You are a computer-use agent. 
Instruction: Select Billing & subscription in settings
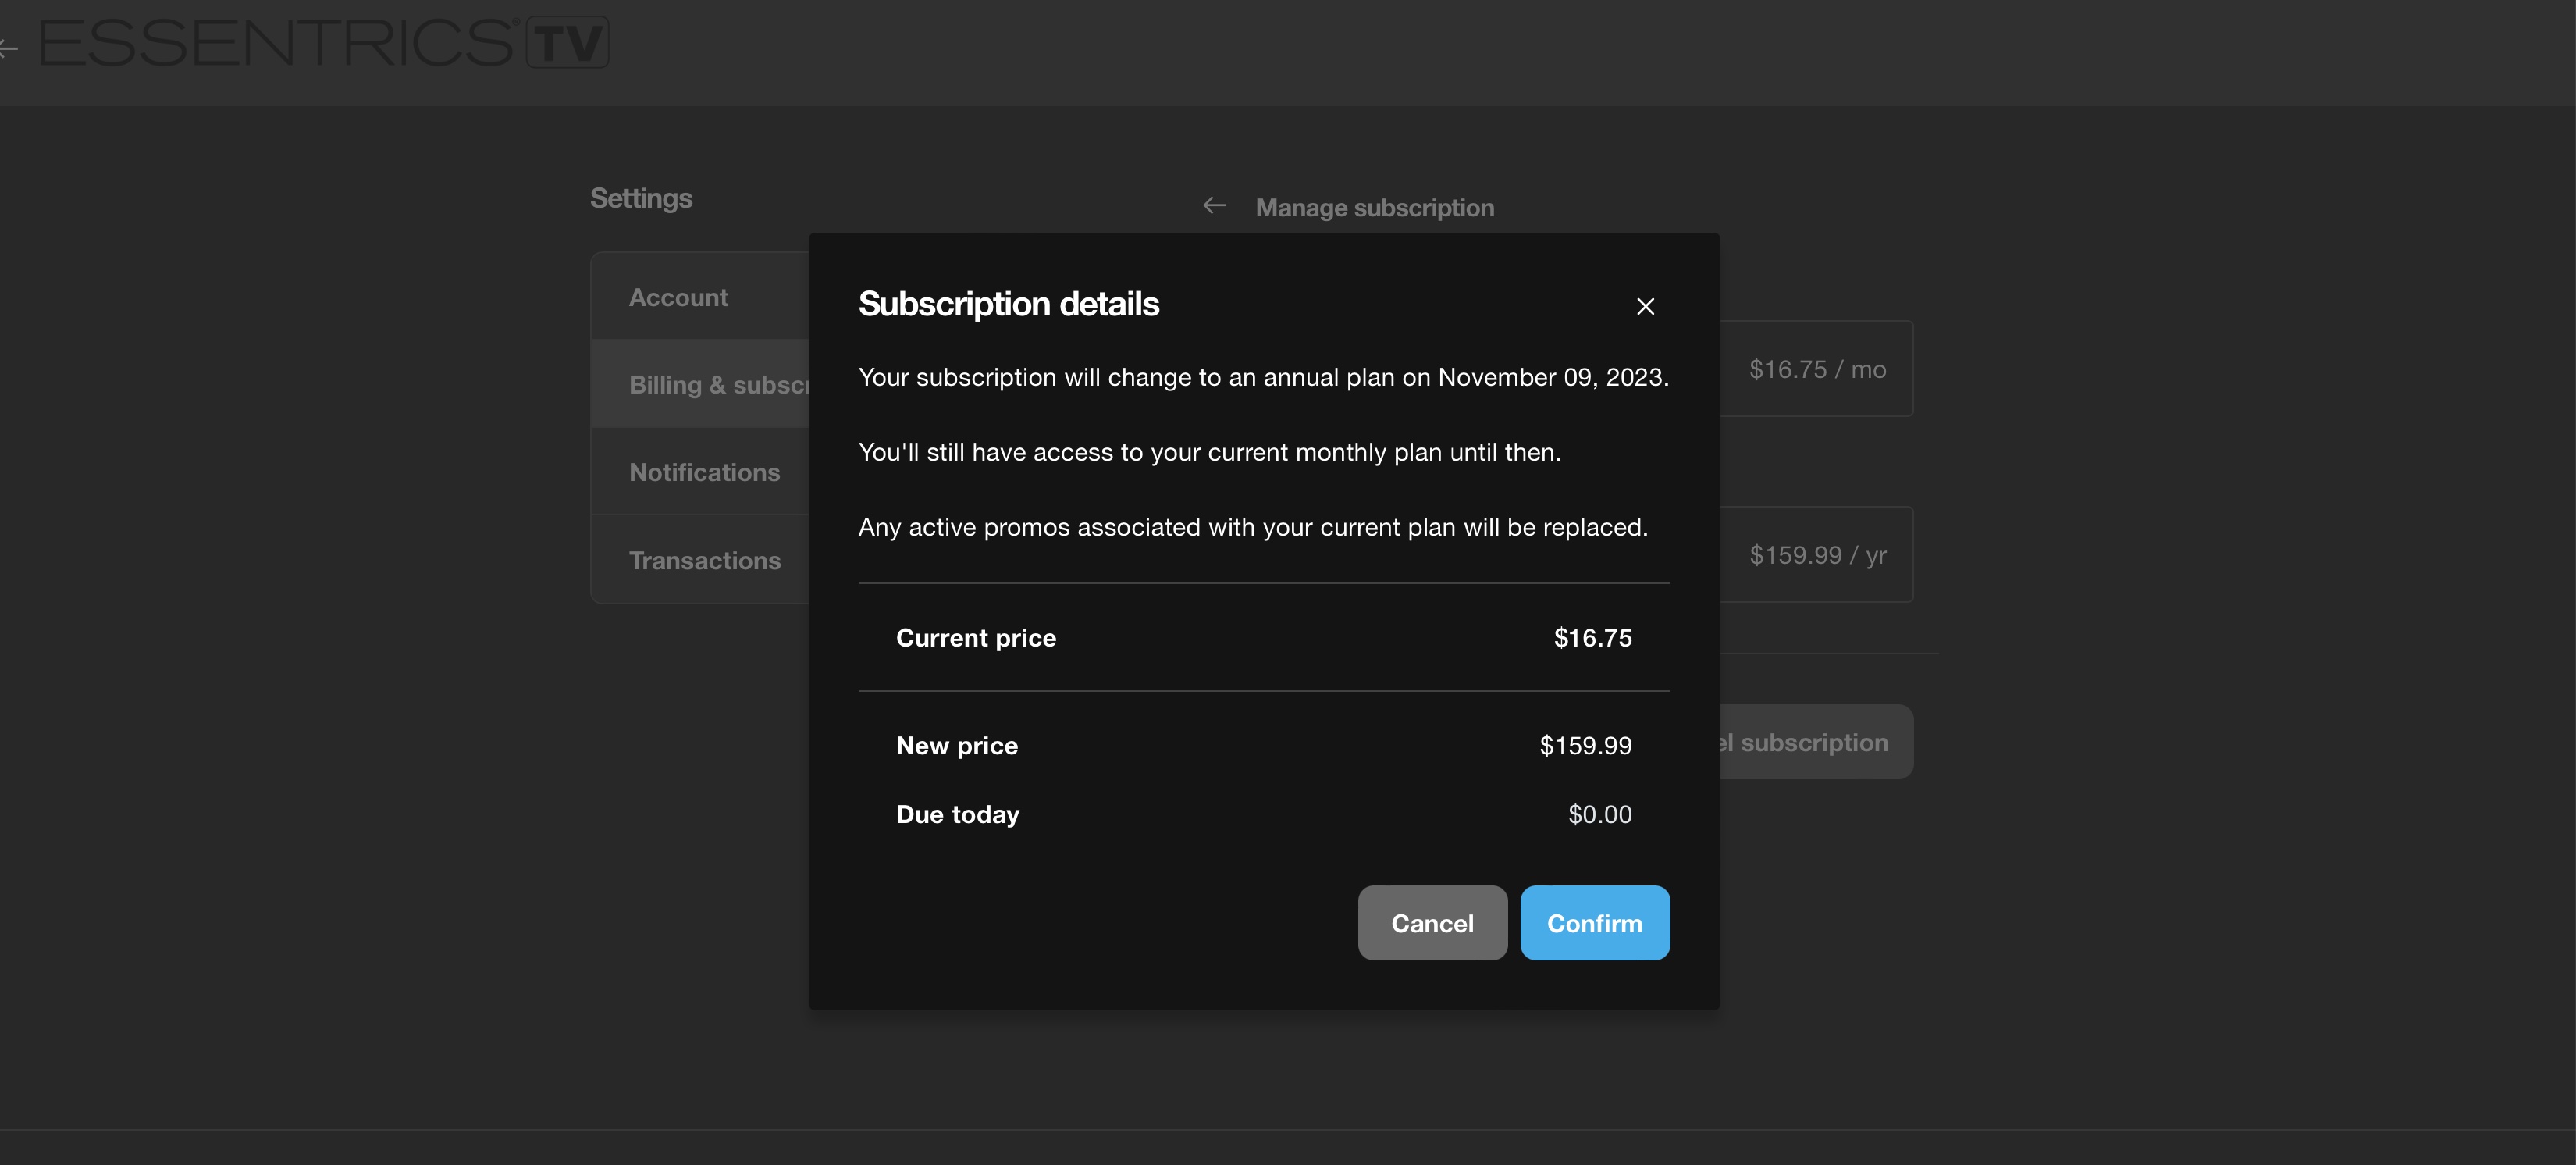tap(700, 385)
